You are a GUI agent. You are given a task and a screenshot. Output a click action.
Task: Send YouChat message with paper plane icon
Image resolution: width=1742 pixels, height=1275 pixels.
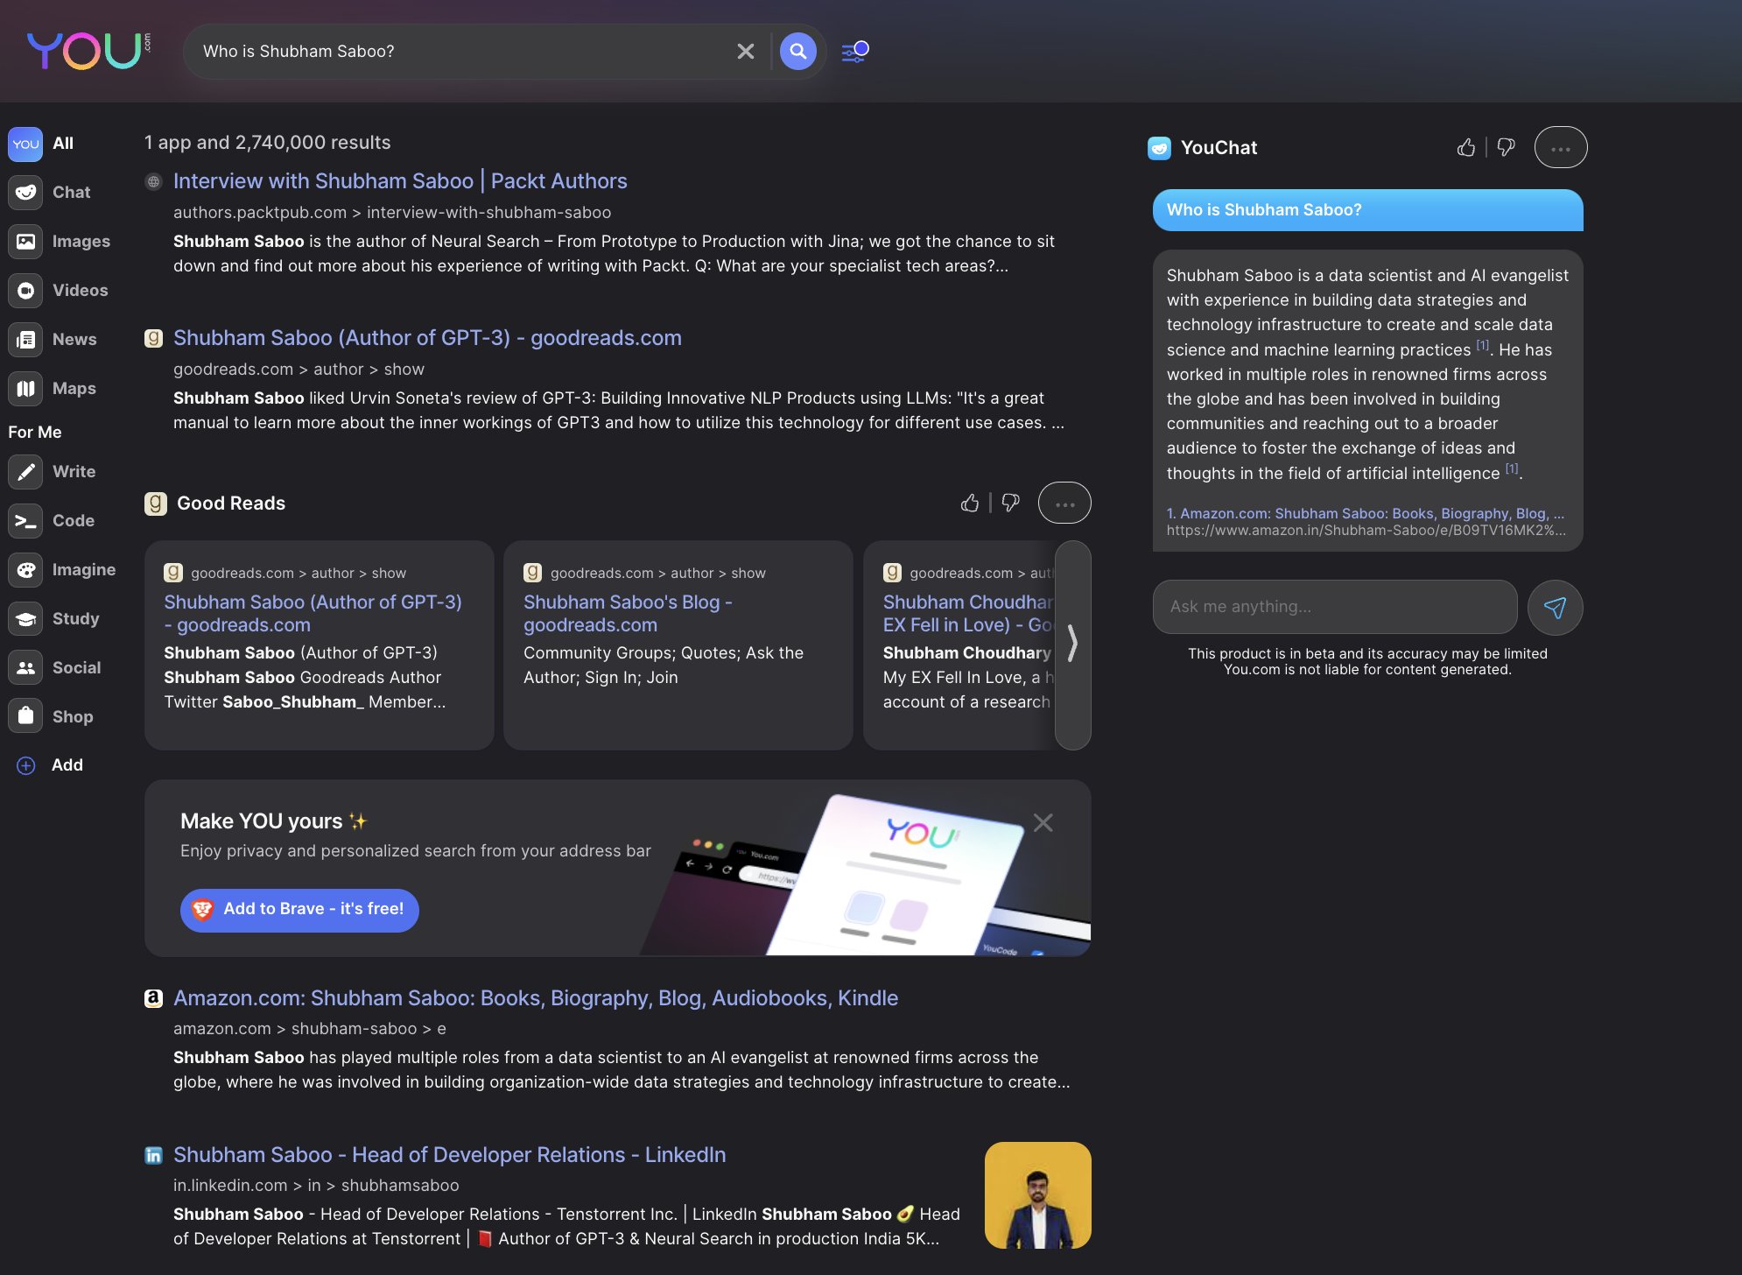coord(1556,608)
